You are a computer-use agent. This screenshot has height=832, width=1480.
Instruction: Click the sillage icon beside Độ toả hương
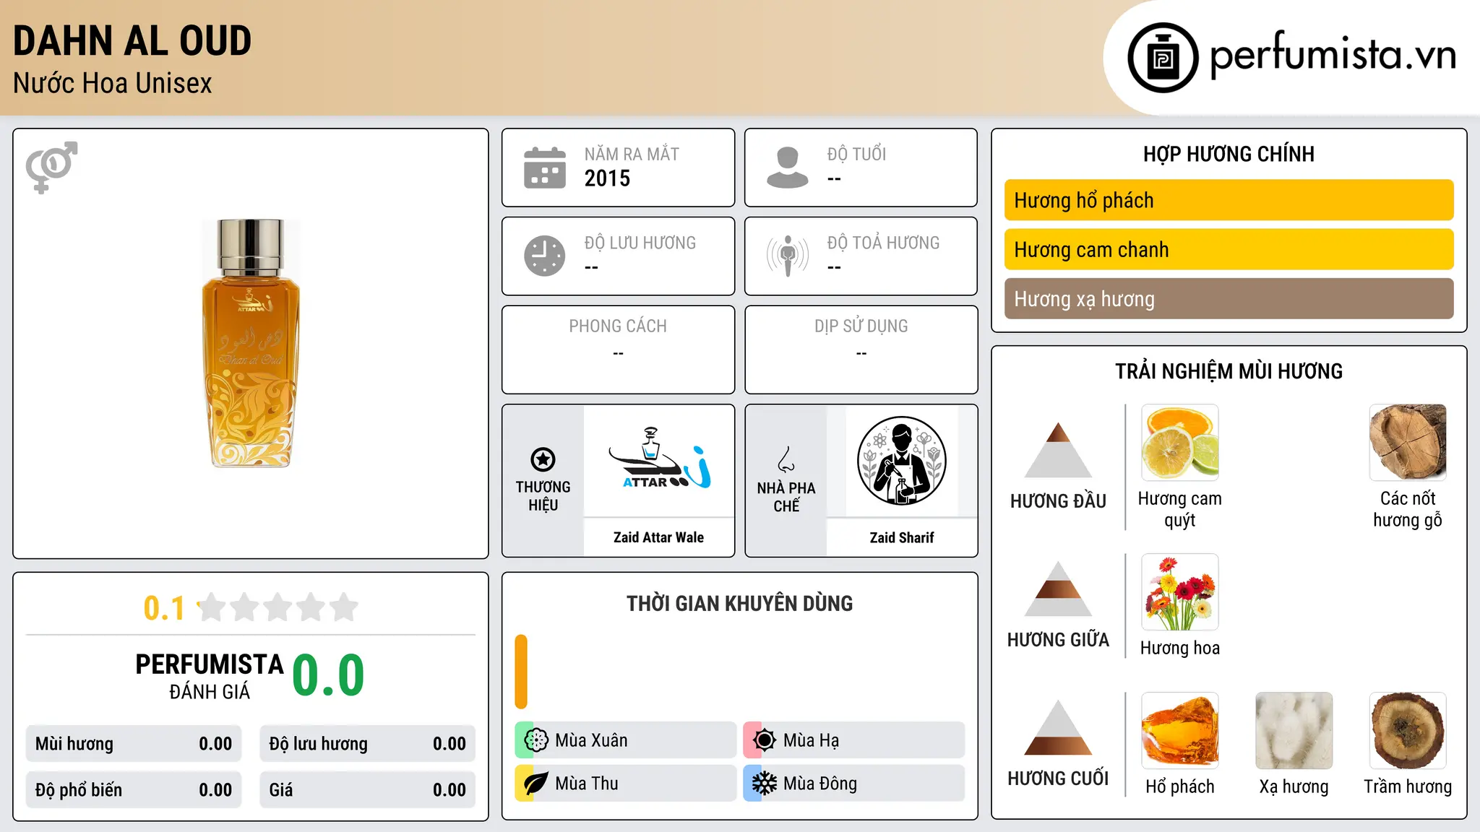point(788,256)
